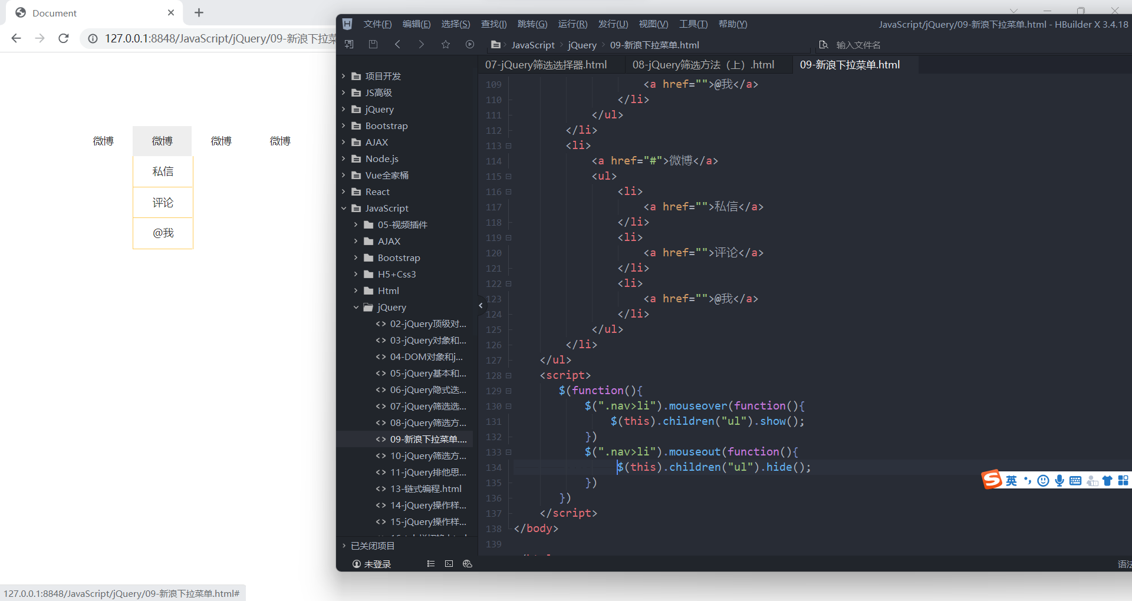Collapse the JavaScript project folder
Viewport: 1132px width, 601px height.
point(344,208)
